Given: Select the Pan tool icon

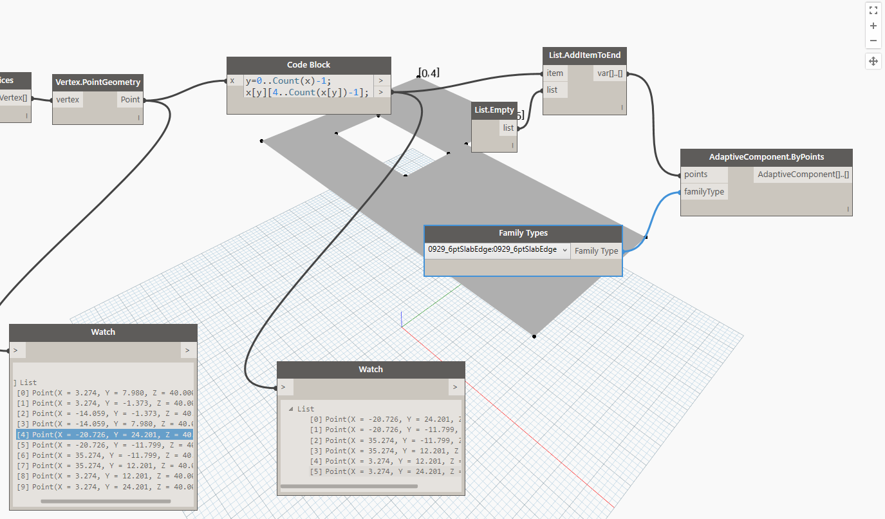Looking at the screenshot, I should point(873,61).
